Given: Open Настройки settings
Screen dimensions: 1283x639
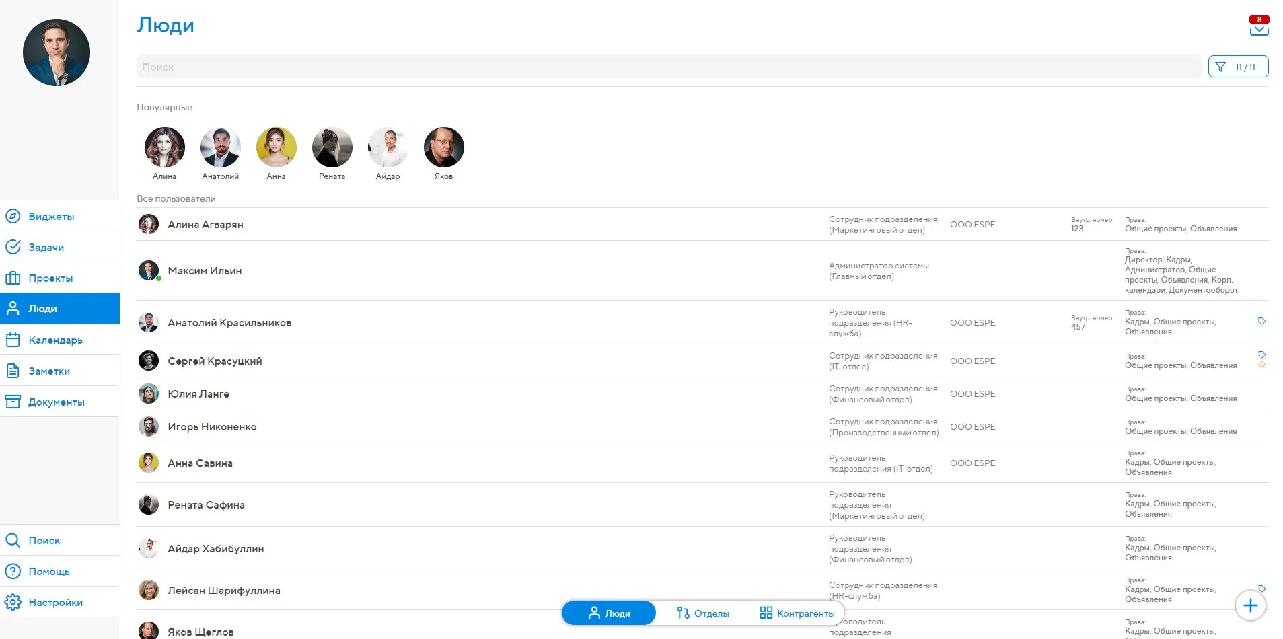Looking at the screenshot, I should [x=55, y=603].
